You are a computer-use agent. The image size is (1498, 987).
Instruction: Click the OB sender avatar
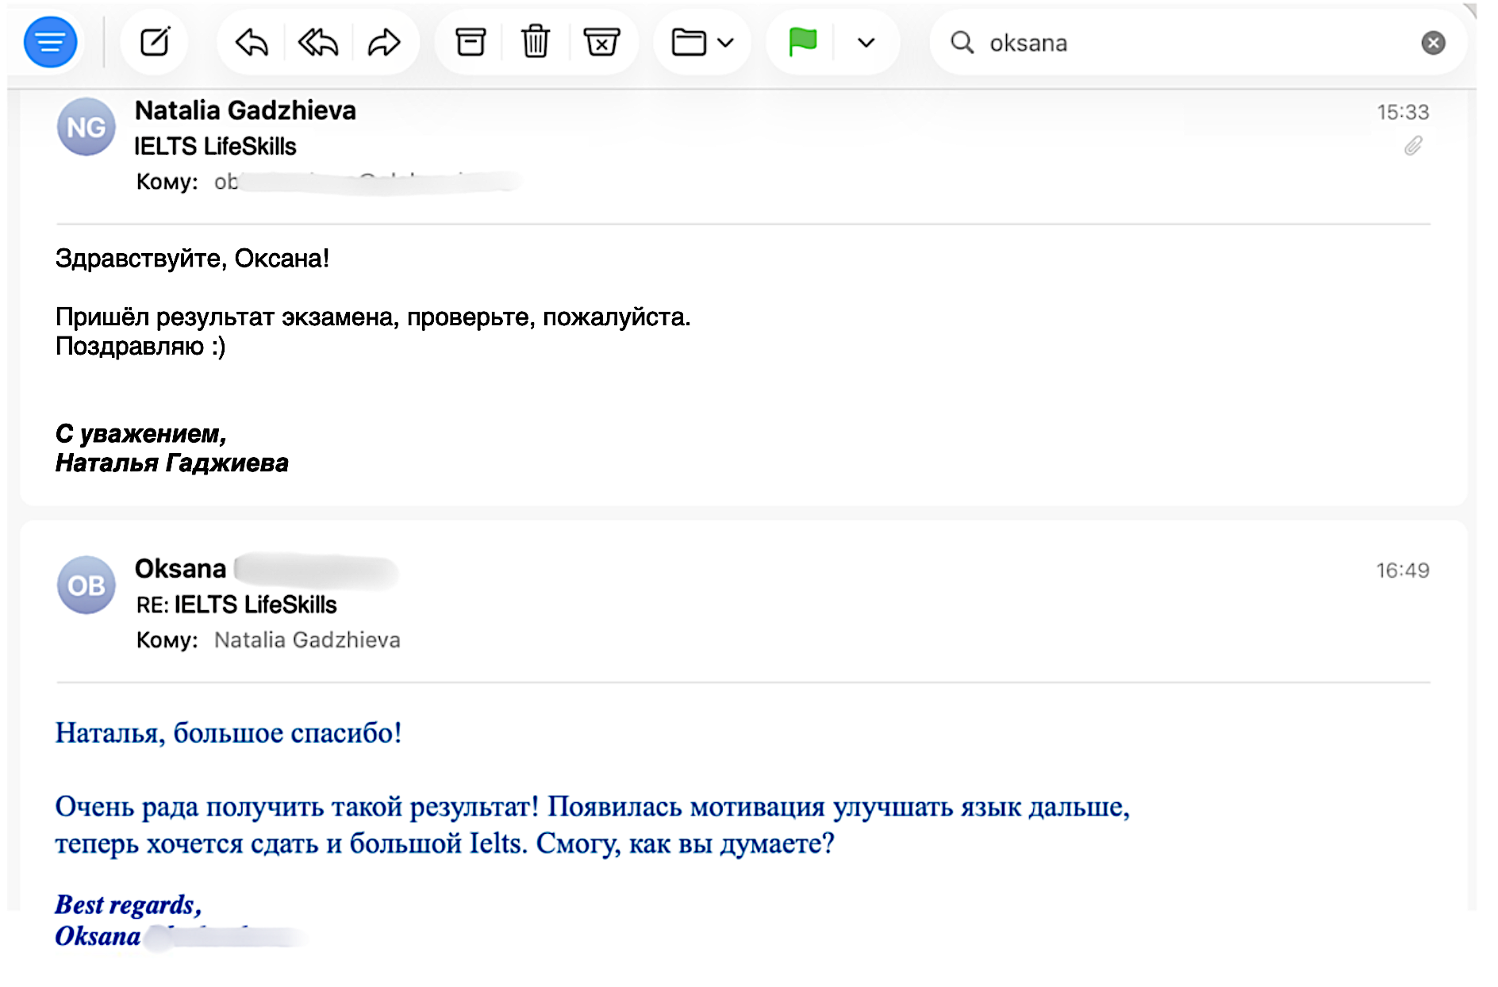click(x=86, y=586)
